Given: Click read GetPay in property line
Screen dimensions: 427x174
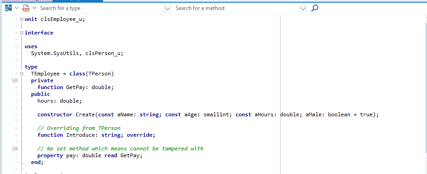Looking at the screenshot, I should click(122, 155).
